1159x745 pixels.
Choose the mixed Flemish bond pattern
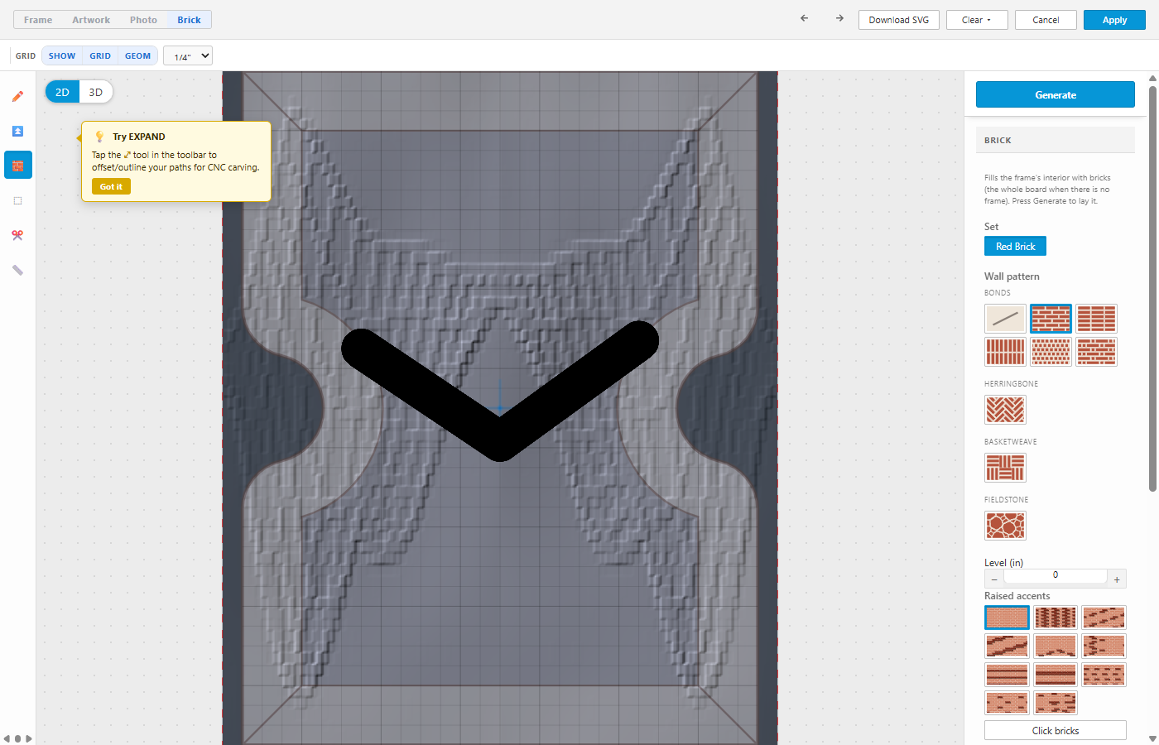[1096, 352]
